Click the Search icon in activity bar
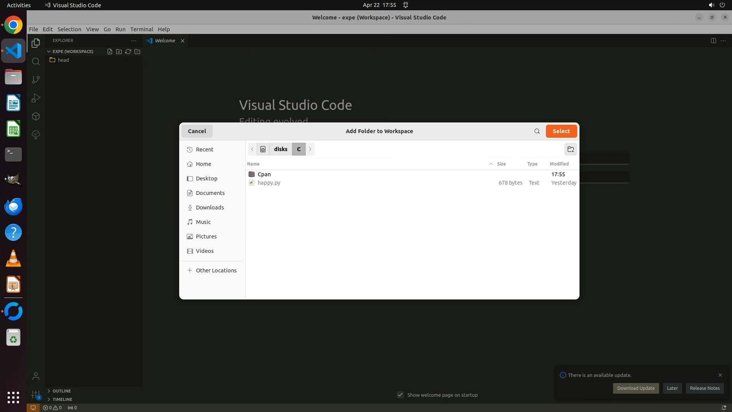 pos(36,61)
